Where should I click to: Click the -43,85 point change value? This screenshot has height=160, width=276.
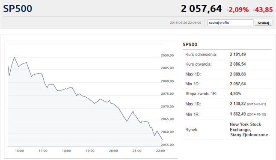pos(263,10)
